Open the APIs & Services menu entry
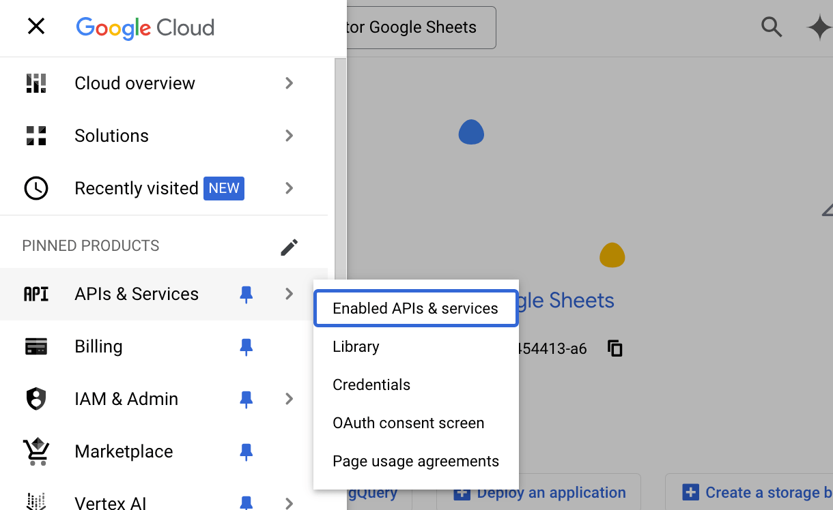 (x=164, y=294)
